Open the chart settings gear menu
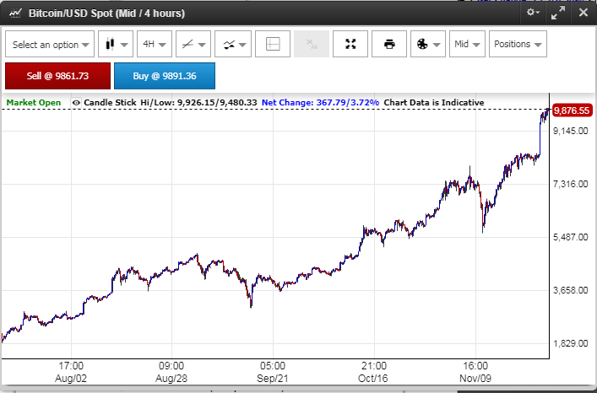 [x=533, y=13]
